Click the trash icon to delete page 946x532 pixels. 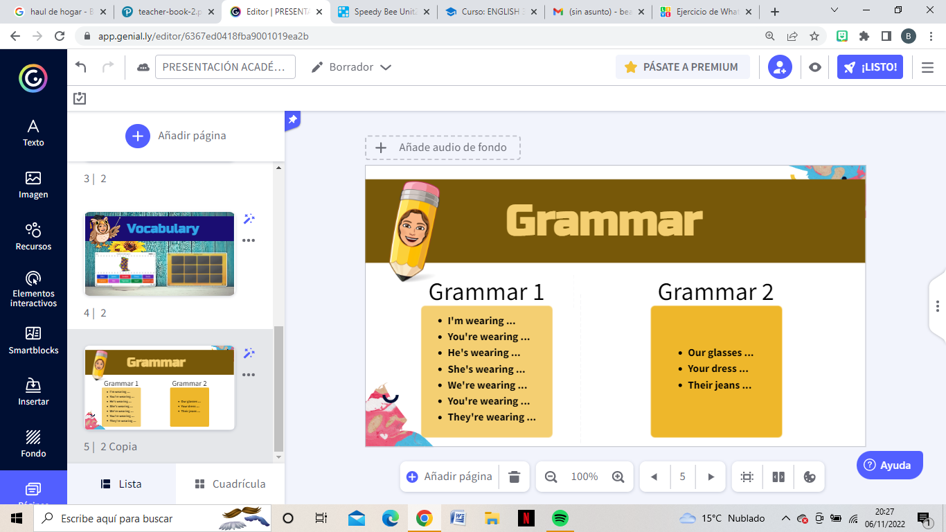[x=514, y=477]
